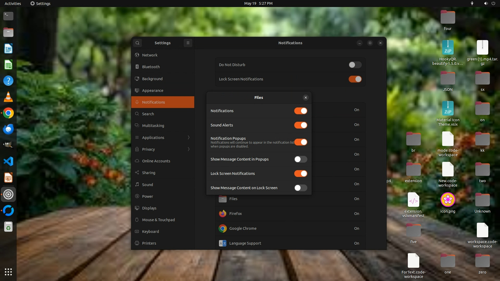Toggle Show Message Content on Lock Screen

pyautogui.click(x=301, y=188)
